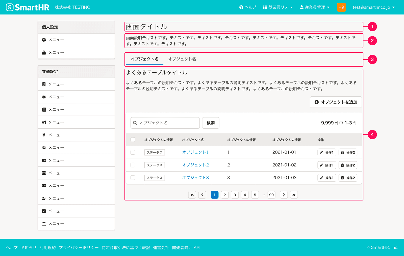404x256 pixels.
Task: Switch to the second オブジェクト名 tab
Action: point(182,59)
